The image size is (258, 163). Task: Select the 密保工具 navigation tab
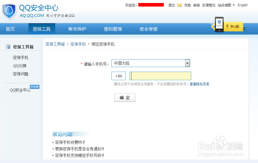(42, 29)
